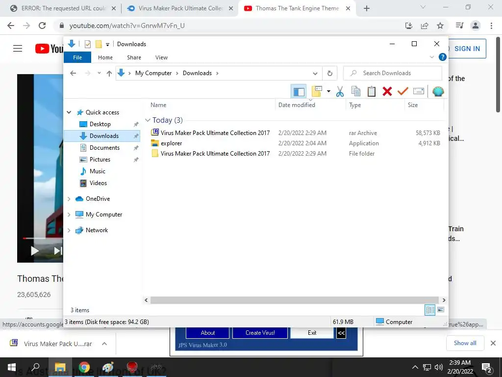
Task: Click the scroll right arrow in Explorer
Action: pos(444,300)
